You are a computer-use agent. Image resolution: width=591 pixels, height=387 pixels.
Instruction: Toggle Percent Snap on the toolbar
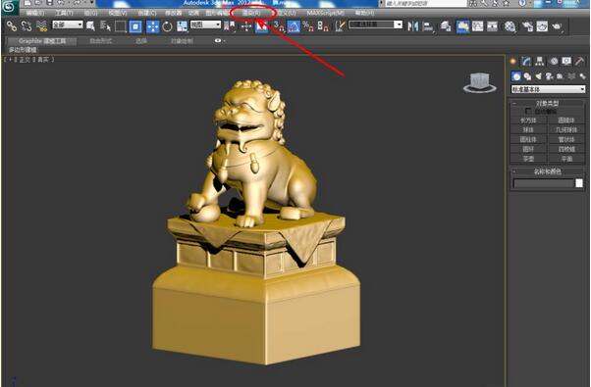click(308, 26)
